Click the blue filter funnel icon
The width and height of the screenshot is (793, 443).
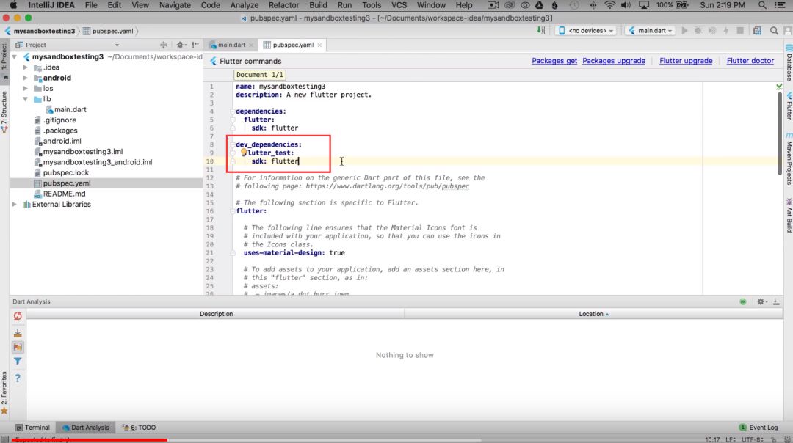click(18, 361)
